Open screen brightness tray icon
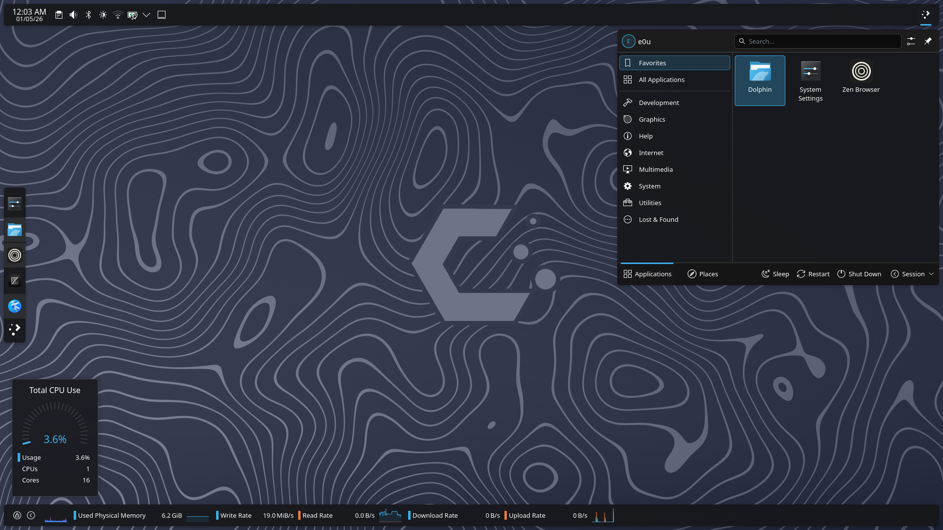Screen dimensions: 943x530 (103, 15)
